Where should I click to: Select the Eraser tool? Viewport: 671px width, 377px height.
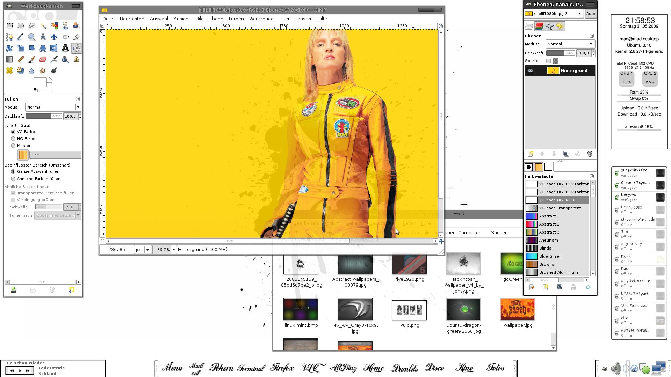click(x=43, y=59)
